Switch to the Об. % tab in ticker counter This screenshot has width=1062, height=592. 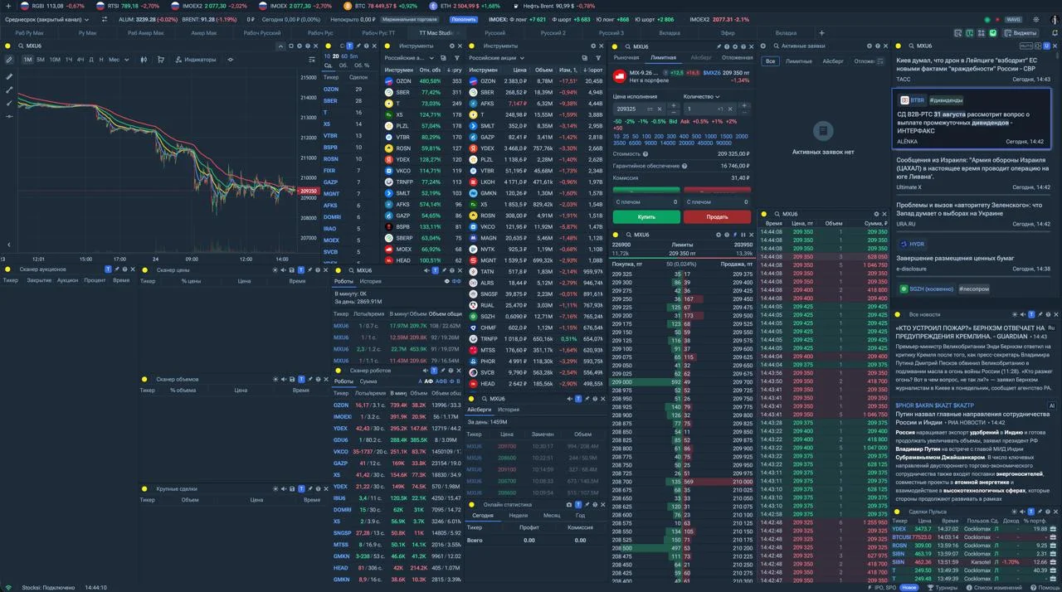click(x=362, y=66)
